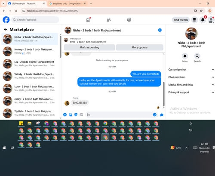Open the Facebook menu grid icon
This screenshot has height=176, width=215.
tap(194, 20)
